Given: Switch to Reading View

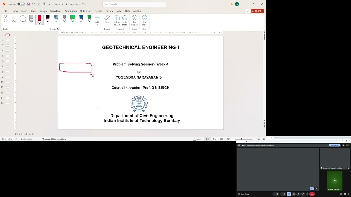Looking at the screenshot, I should click(x=221, y=139).
